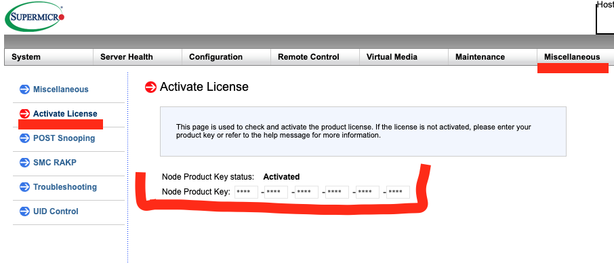Open Troubleshooting page
Screen dimensions: 614x263
pyautogui.click(x=65, y=187)
